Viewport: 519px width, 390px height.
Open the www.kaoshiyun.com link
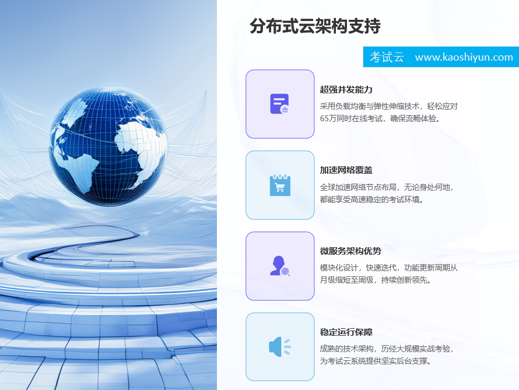[464, 57]
